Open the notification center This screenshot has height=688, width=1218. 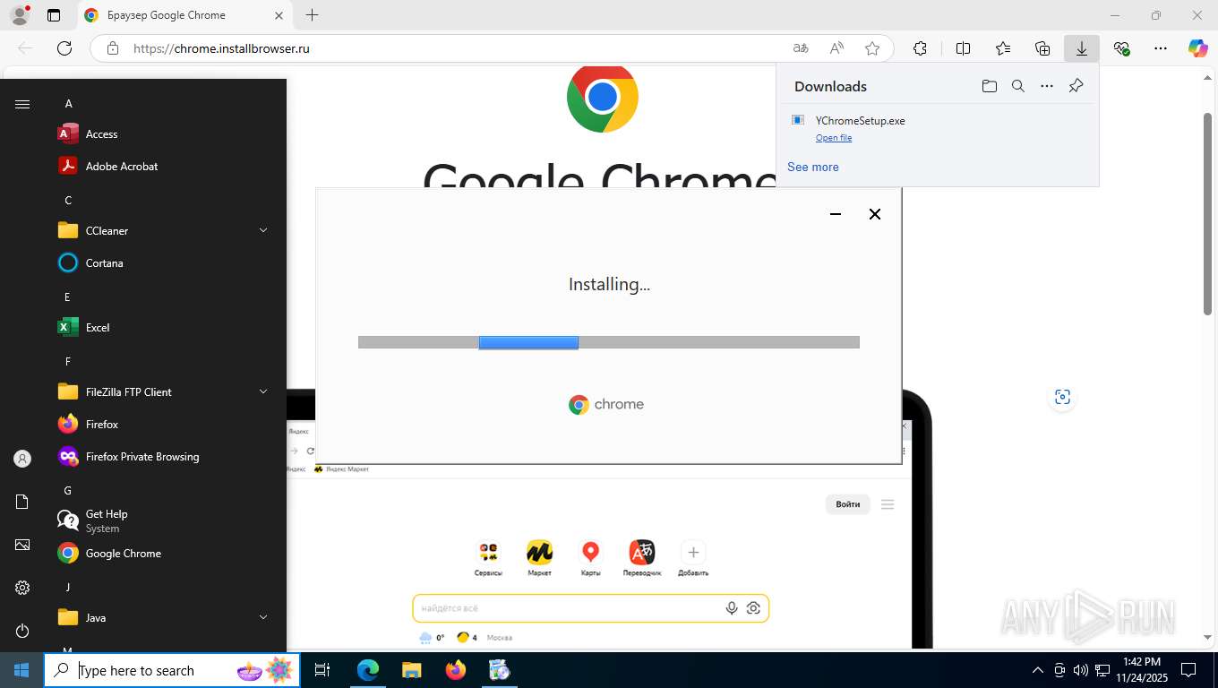click(x=1188, y=670)
